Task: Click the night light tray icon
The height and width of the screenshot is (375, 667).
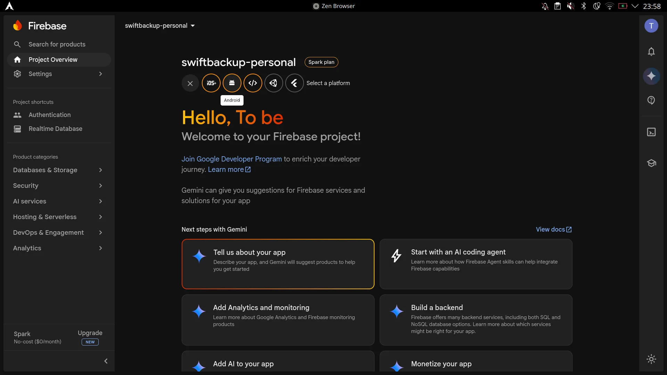Action: point(597,6)
